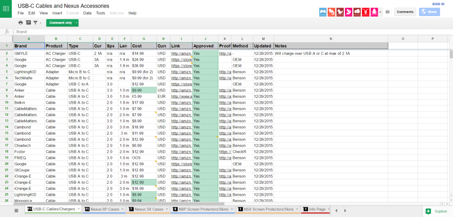Click the print icon in toolbar

[x=20, y=23]
